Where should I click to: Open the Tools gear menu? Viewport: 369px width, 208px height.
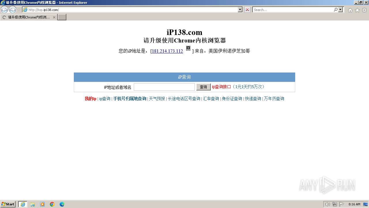coord(364,10)
